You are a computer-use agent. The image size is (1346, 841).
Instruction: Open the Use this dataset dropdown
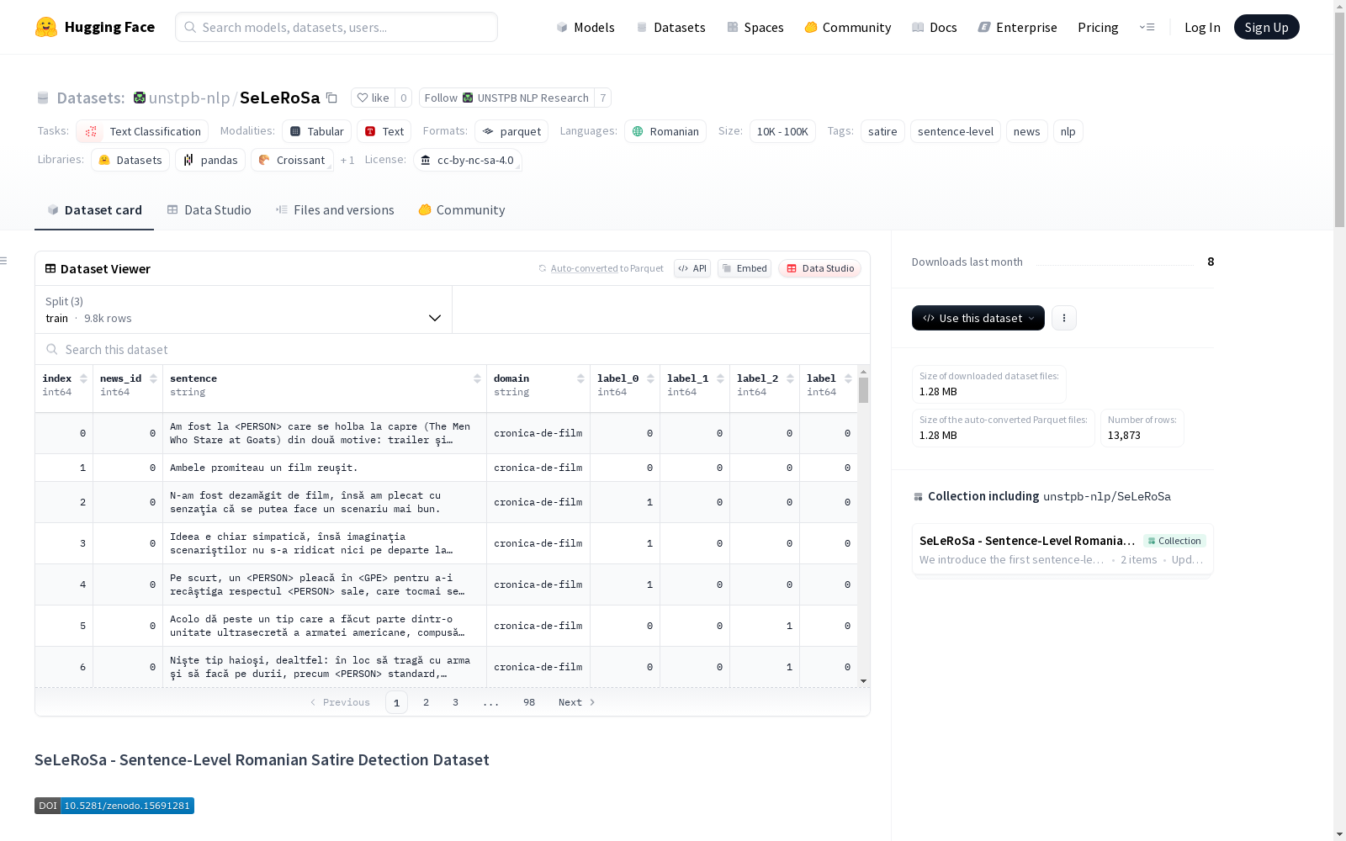pos(978,318)
